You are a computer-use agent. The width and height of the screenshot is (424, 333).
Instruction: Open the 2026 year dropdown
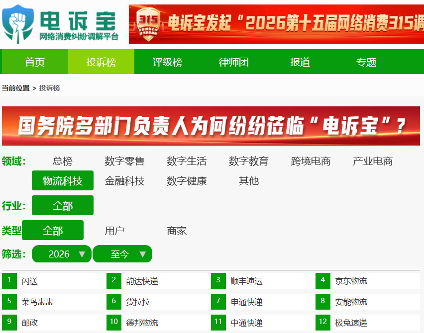tap(62, 254)
